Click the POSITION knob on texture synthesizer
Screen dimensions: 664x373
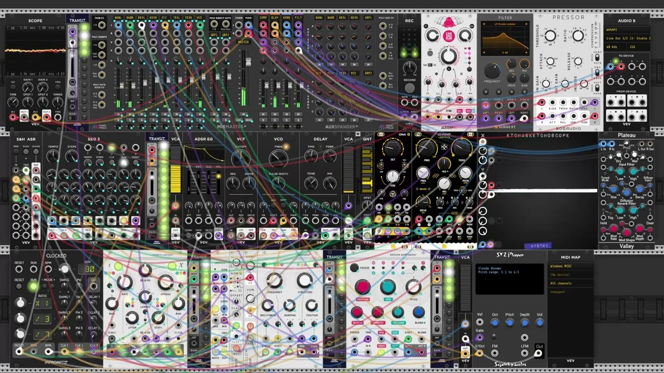(x=362, y=286)
